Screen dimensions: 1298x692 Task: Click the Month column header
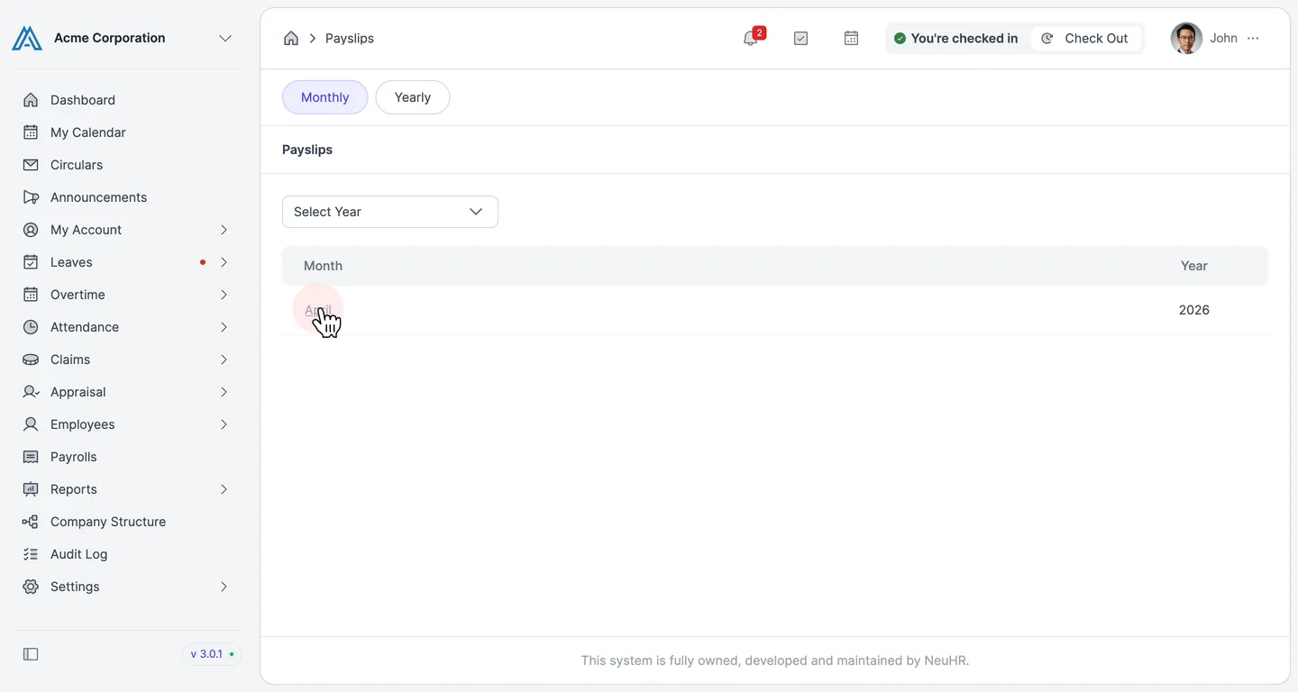tap(323, 266)
